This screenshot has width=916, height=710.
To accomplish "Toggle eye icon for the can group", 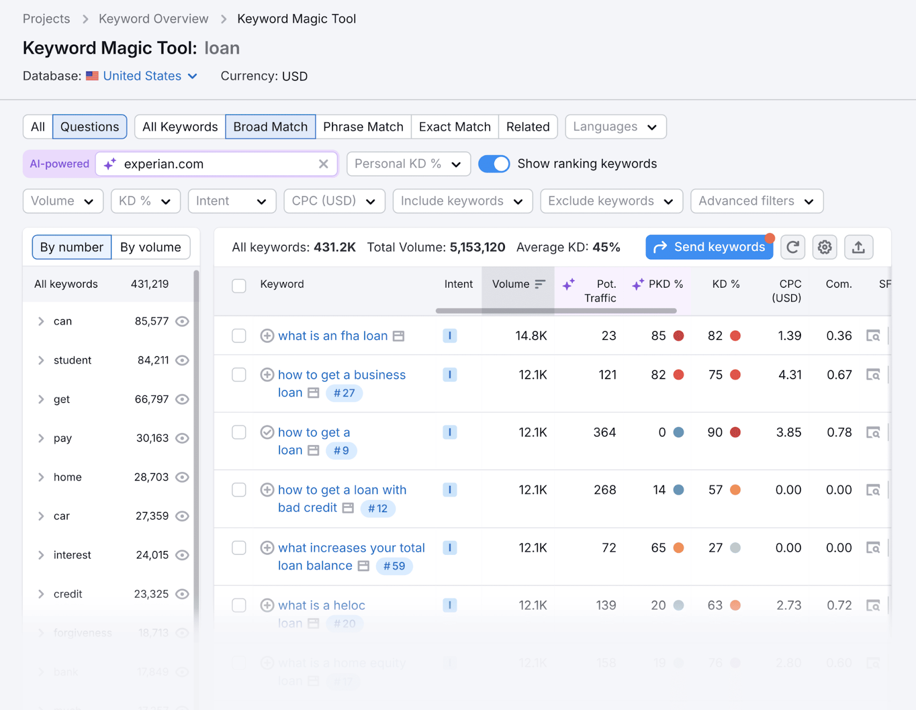I will point(182,322).
